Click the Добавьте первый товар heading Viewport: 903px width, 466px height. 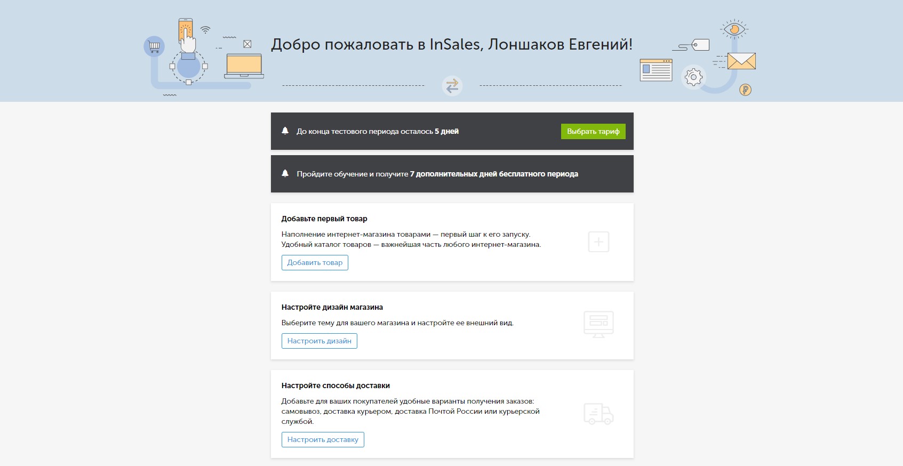point(324,219)
